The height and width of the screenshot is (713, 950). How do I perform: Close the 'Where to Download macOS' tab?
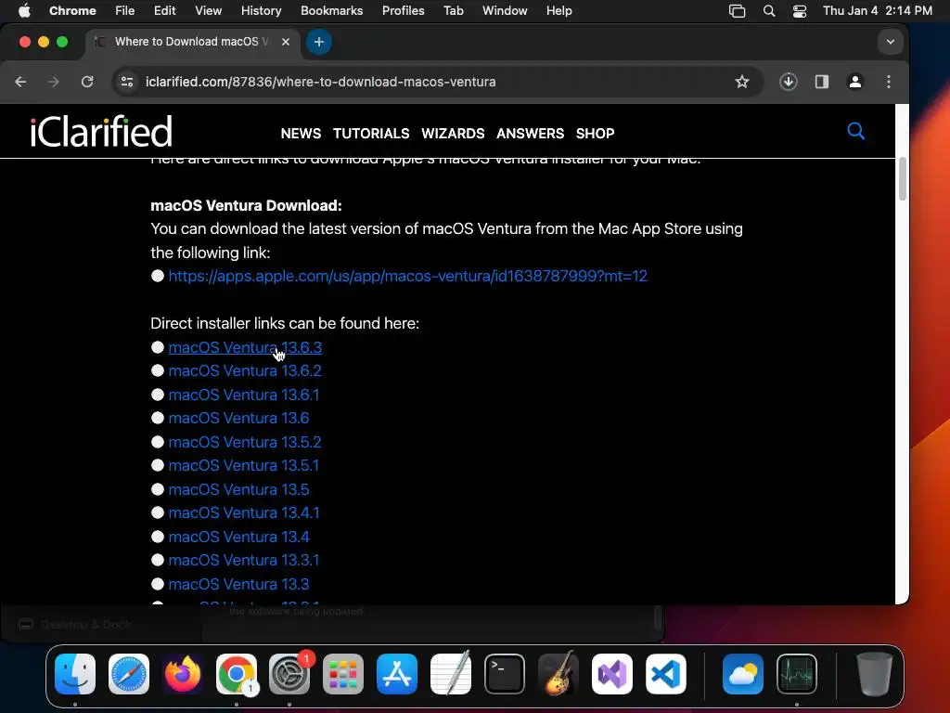[286, 42]
